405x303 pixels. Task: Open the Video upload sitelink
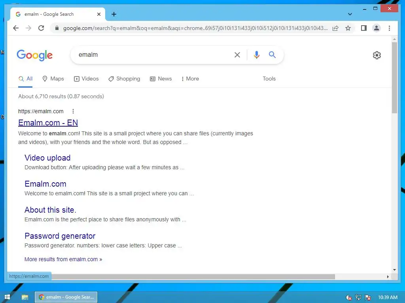tap(47, 158)
